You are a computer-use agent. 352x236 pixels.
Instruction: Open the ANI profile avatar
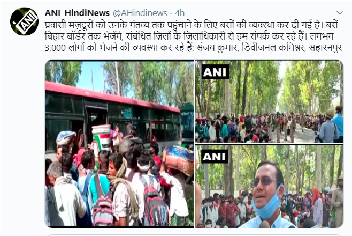click(x=24, y=21)
